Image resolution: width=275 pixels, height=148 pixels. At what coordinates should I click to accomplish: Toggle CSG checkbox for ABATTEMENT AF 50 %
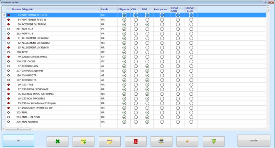coord(136,20)
